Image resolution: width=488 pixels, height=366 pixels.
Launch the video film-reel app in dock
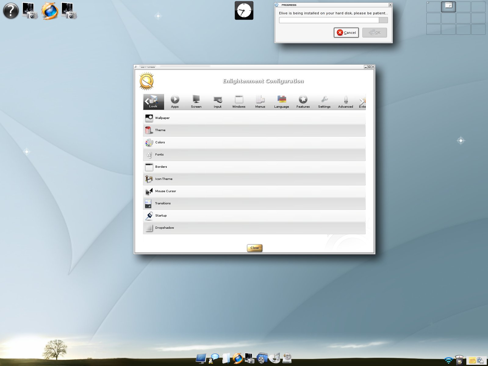tap(262, 358)
